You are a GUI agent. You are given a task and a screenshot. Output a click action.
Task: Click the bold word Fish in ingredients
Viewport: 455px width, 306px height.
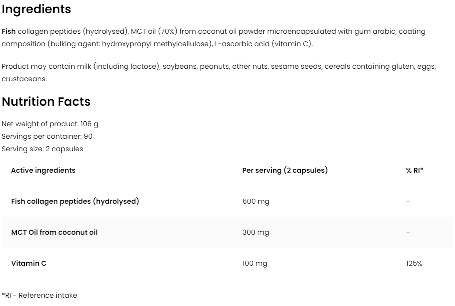(x=9, y=31)
